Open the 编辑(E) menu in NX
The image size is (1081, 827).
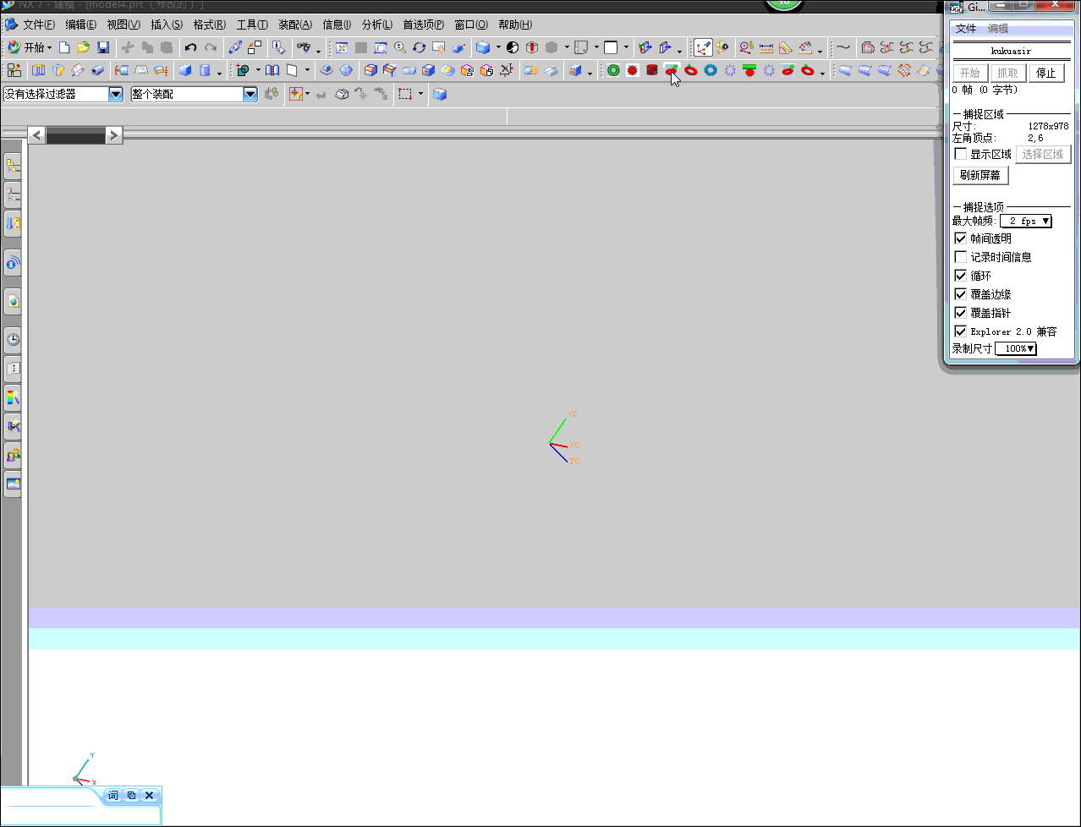pyautogui.click(x=81, y=25)
